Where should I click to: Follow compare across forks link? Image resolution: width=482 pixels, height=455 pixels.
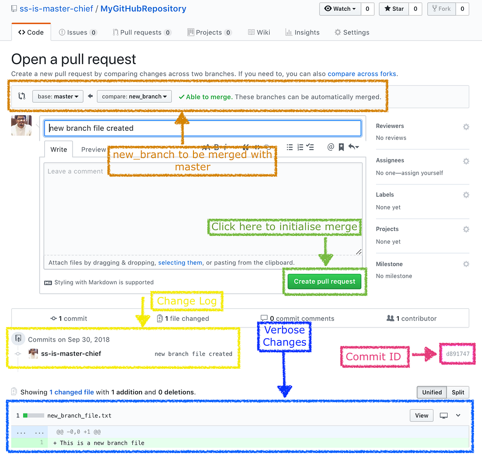coord(362,74)
